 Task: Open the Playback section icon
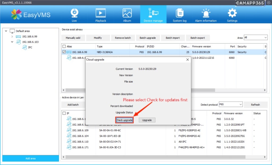101,13
